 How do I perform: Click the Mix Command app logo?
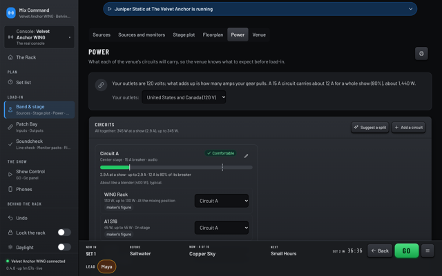point(11,13)
